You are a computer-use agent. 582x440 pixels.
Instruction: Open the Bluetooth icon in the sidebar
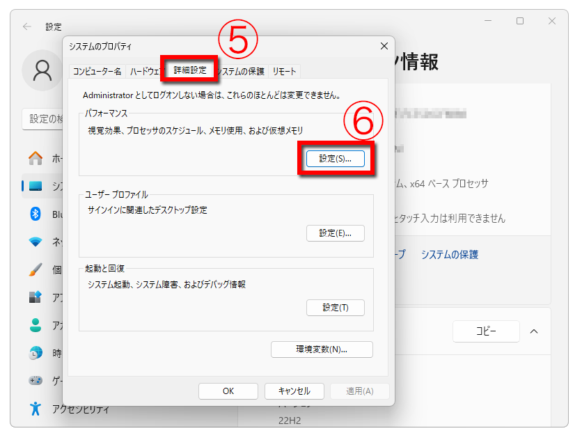(36, 214)
